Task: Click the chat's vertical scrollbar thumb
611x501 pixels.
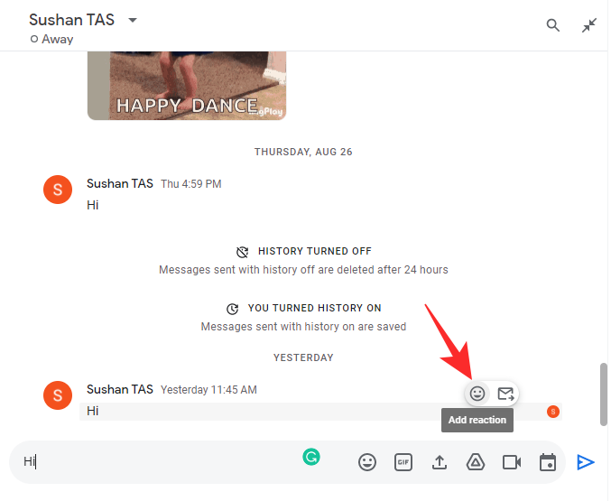Action: point(603,394)
